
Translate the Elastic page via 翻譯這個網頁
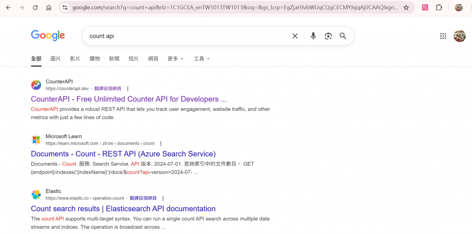click(x=143, y=198)
